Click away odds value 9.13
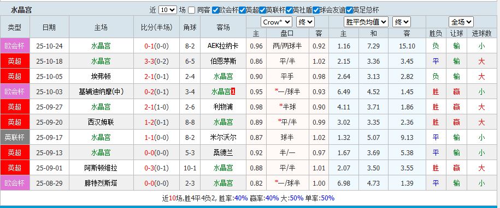 tap(407, 138)
